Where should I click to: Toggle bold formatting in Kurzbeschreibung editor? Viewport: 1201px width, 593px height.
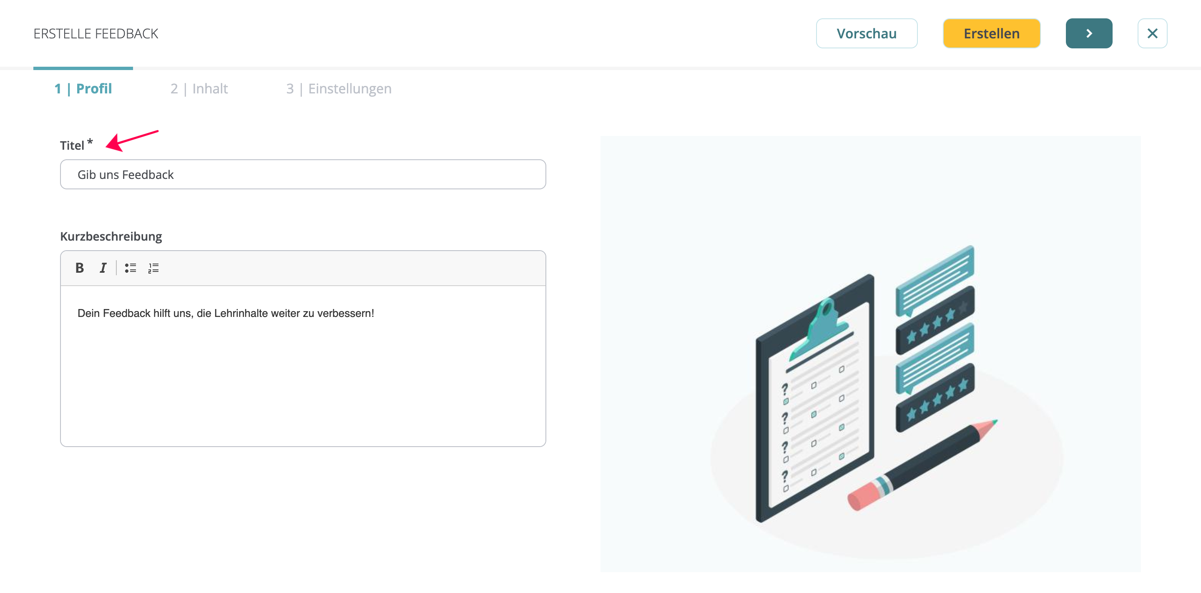click(x=79, y=268)
